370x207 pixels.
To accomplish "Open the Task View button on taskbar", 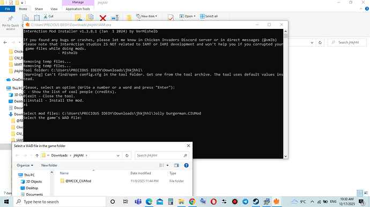I will tap(125, 202).
